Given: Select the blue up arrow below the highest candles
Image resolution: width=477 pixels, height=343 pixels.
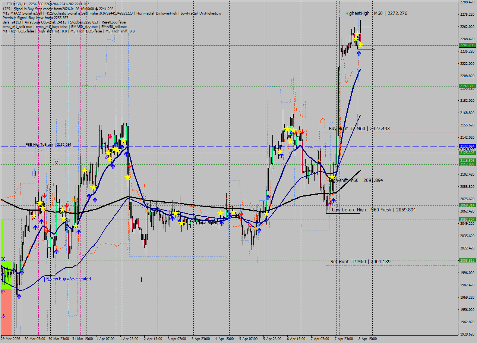Looking at the screenshot, I should [359, 53].
